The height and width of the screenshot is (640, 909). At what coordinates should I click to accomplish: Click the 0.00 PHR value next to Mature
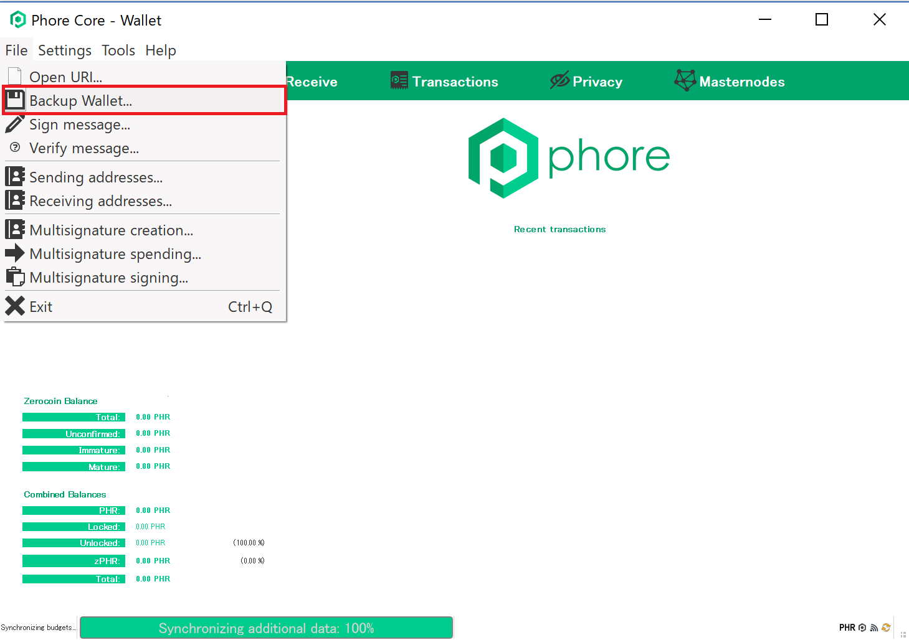click(x=153, y=466)
